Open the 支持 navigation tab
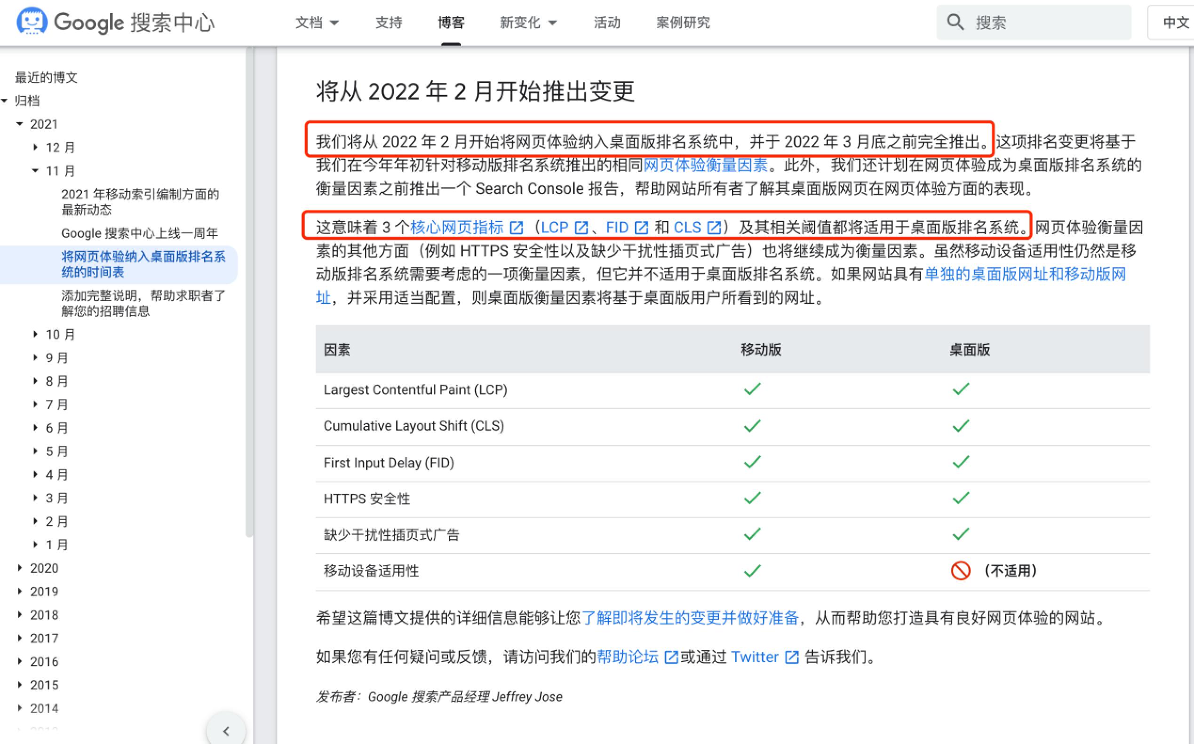The height and width of the screenshot is (744, 1194). (x=389, y=23)
